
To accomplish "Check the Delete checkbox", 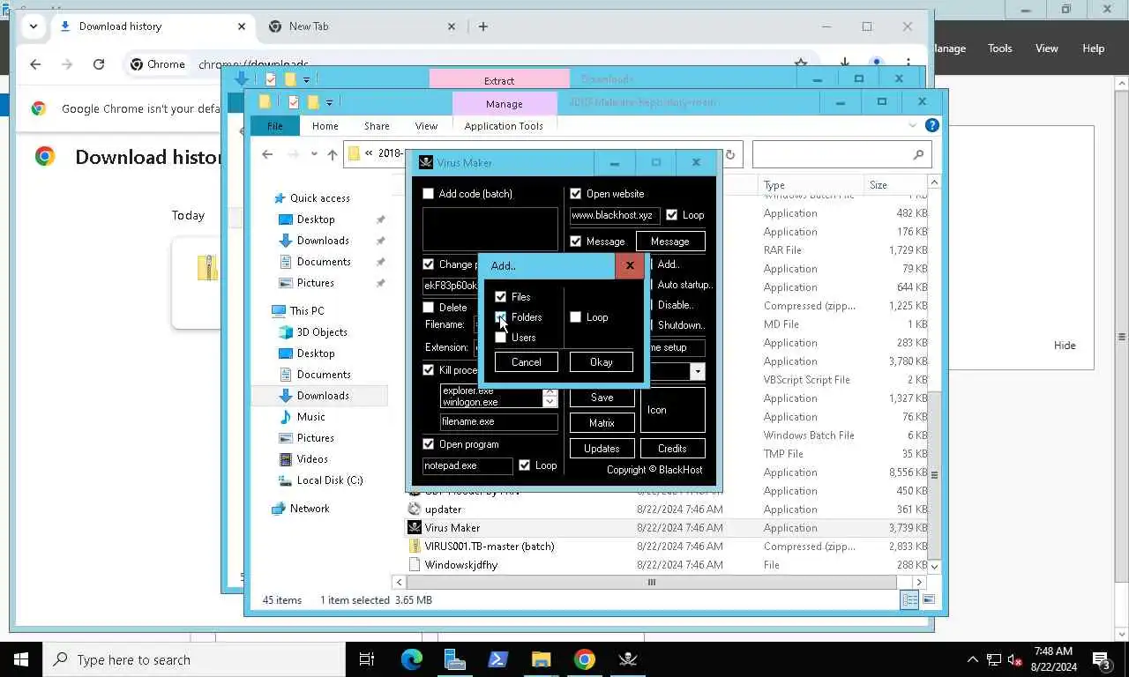I will (428, 308).
